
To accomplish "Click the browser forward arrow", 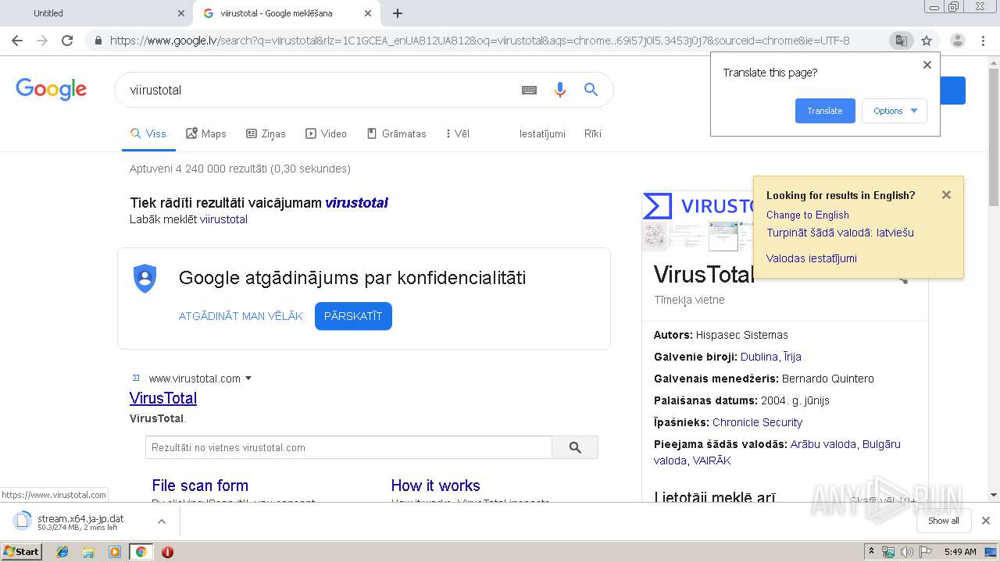I will tap(42, 41).
